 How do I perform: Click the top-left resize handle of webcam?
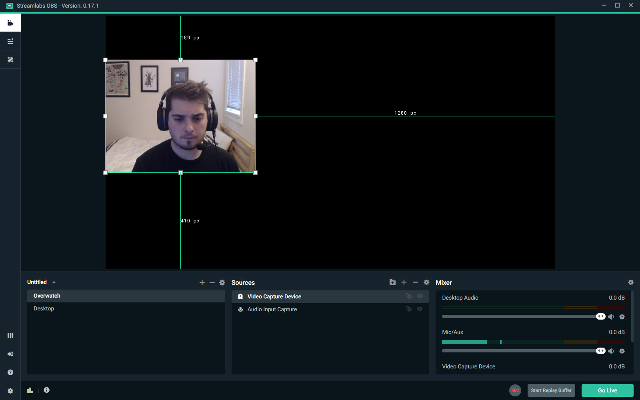pos(106,60)
